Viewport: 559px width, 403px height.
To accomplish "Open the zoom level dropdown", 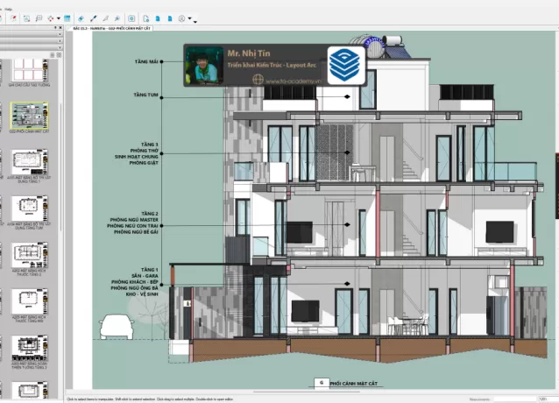I will (548, 399).
